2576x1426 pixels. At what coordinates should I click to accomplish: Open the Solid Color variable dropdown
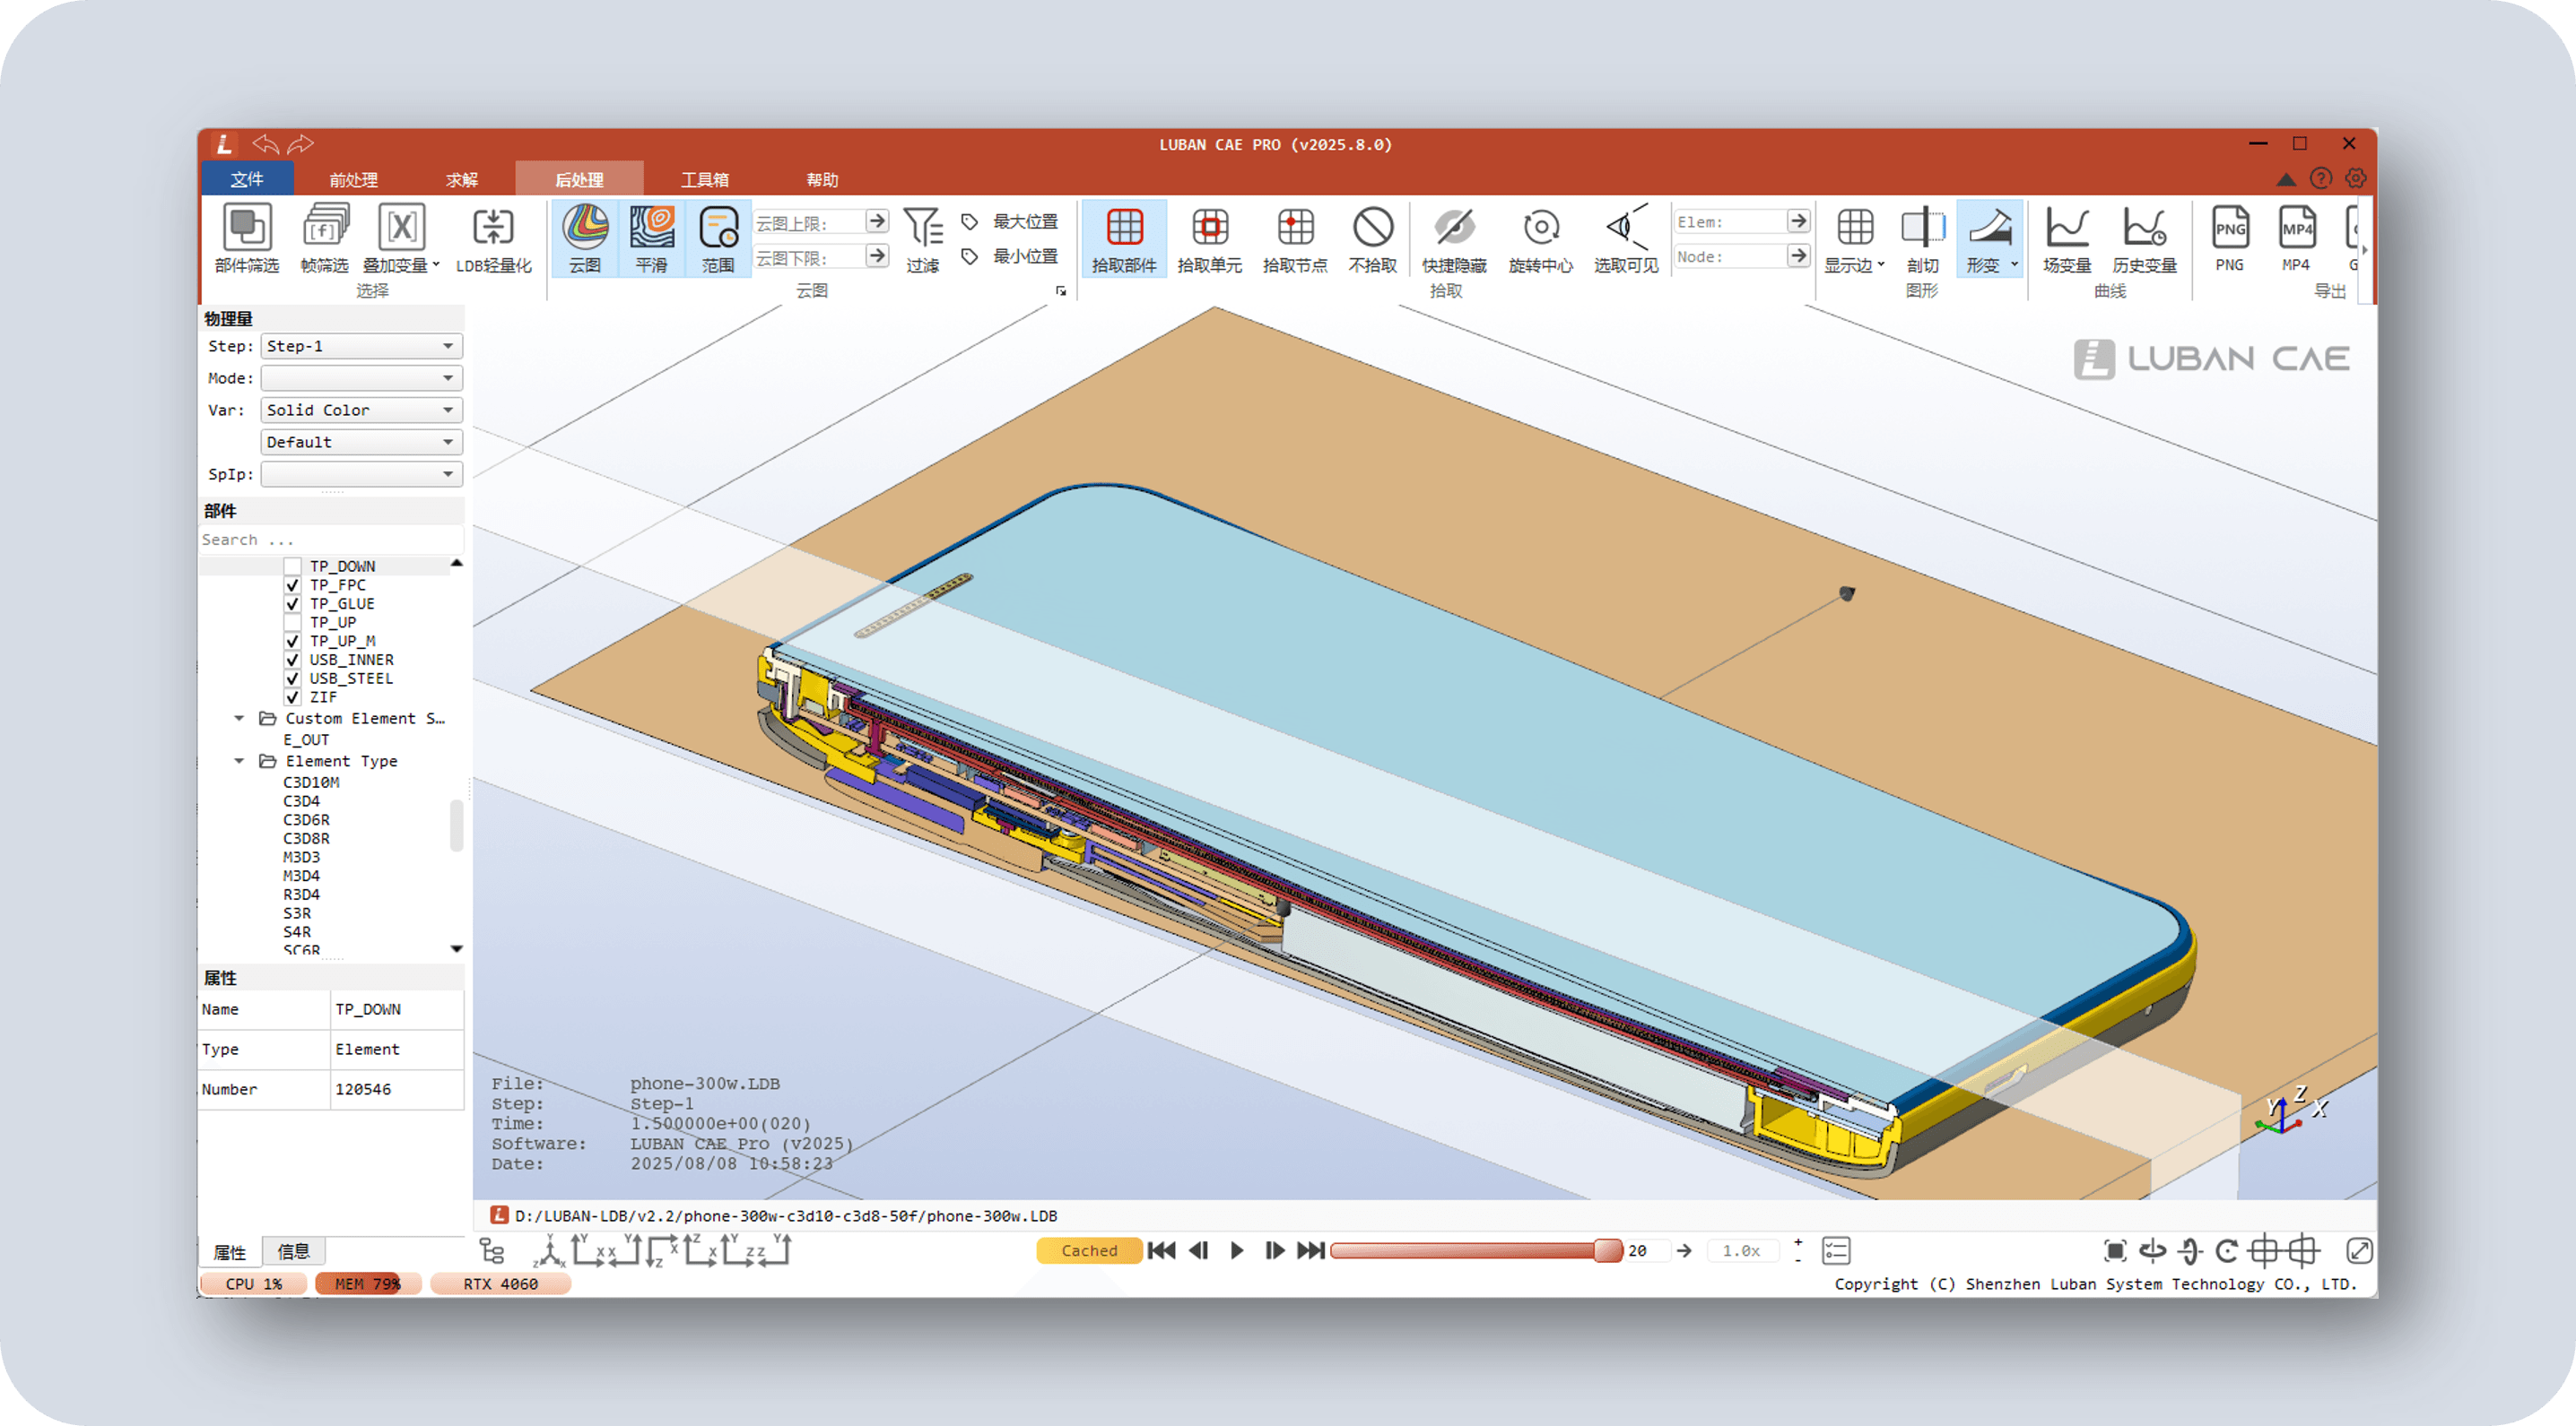(361, 410)
